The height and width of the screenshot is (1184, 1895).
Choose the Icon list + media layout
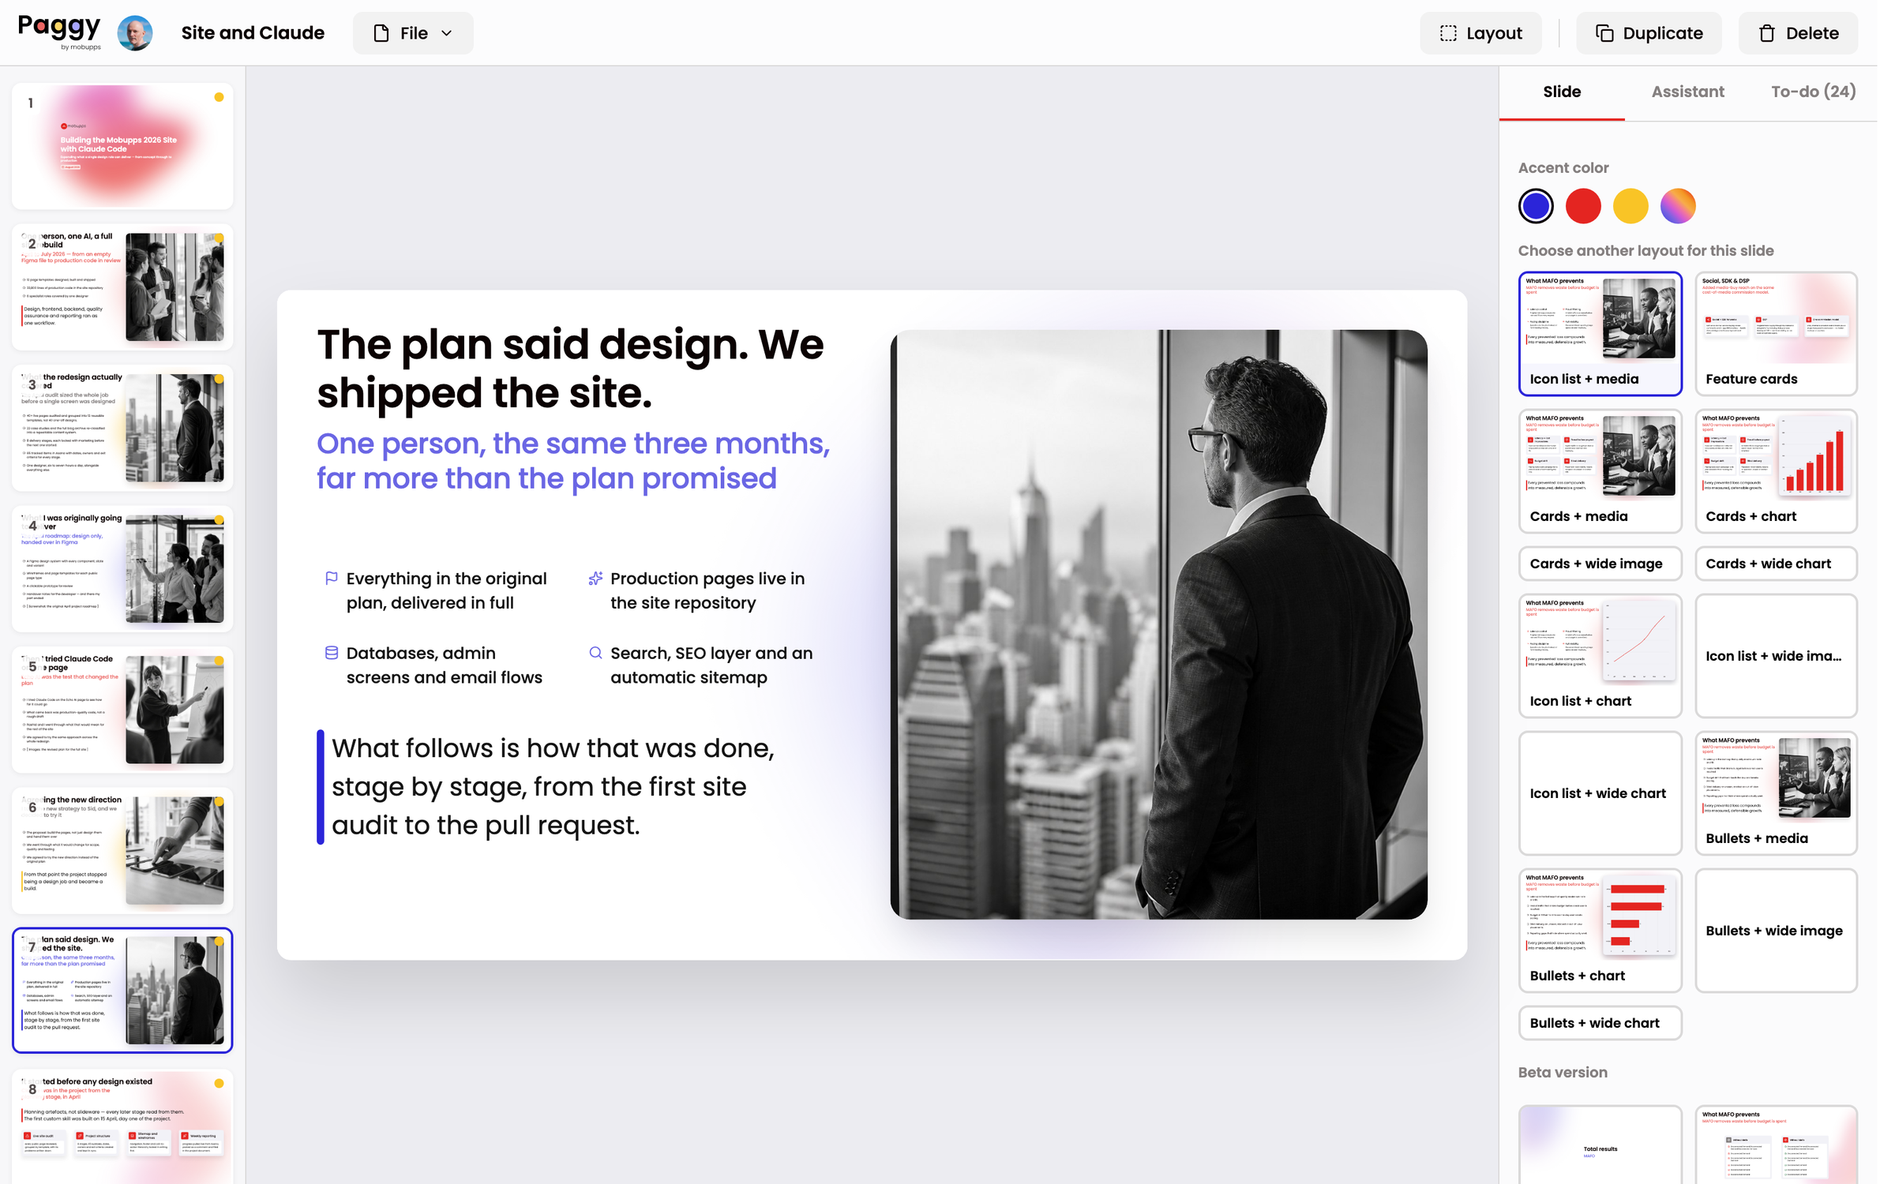(x=1600, y=334)
